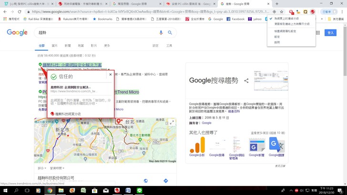This screenshot has height=195, width=347.
Task: Click the share icon in the knowledge panel
Action: tap(246, 81)
